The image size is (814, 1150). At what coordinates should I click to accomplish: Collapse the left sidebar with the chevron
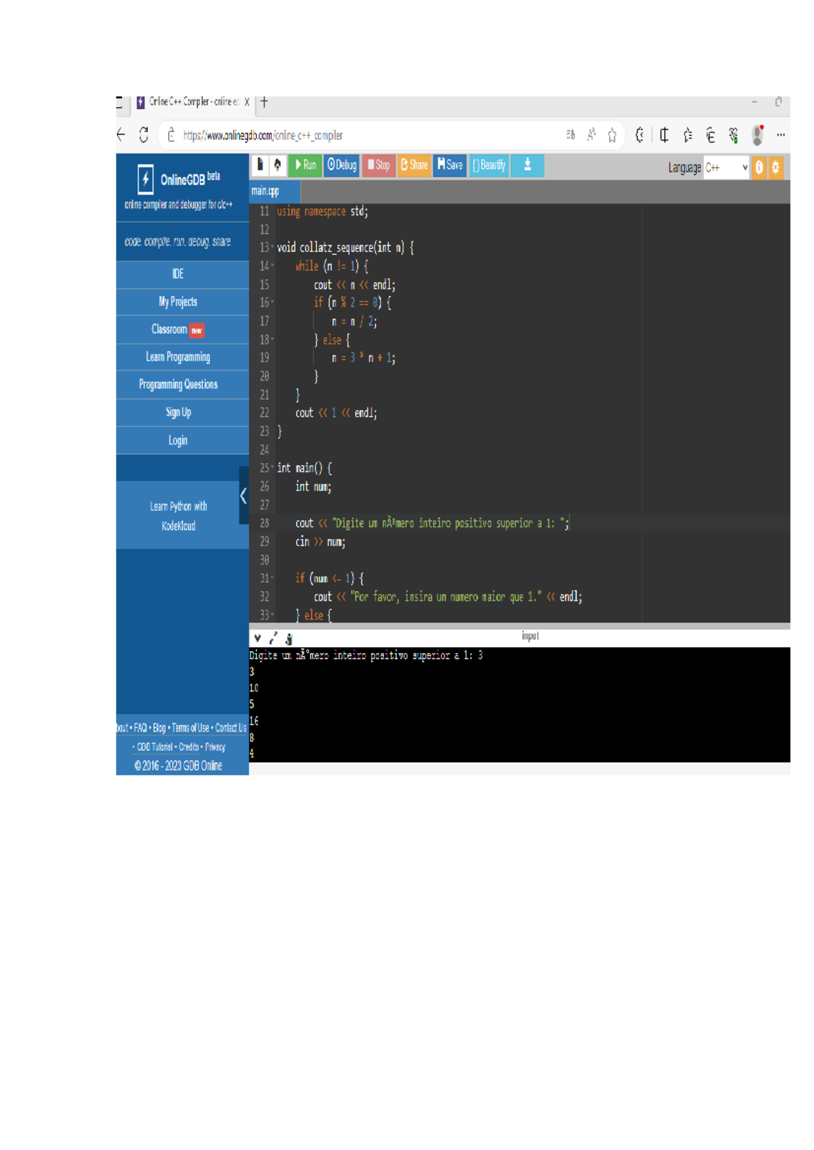click(244, 496)
